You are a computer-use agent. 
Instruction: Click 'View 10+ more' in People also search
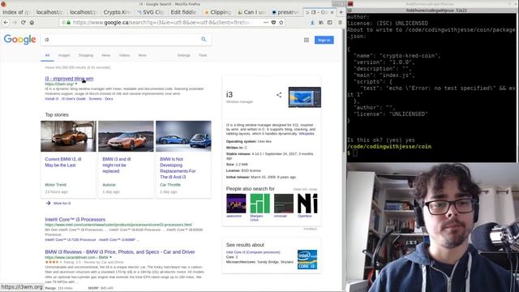click(305, 189)
